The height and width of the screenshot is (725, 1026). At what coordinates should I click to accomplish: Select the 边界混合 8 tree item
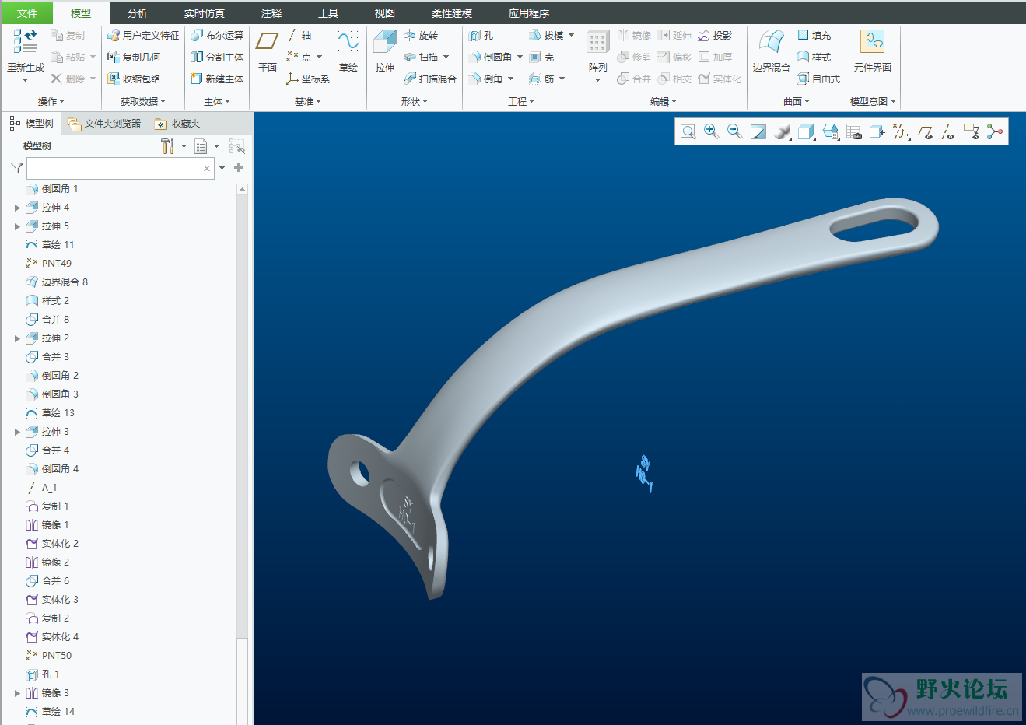click(57, 282)
